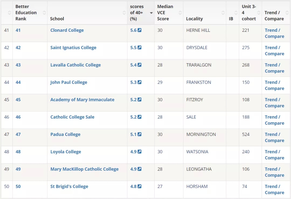Open Trend / Compare for Academy of Mary Immaculate
The image size is (291, 199).
[x=275, y=103]
